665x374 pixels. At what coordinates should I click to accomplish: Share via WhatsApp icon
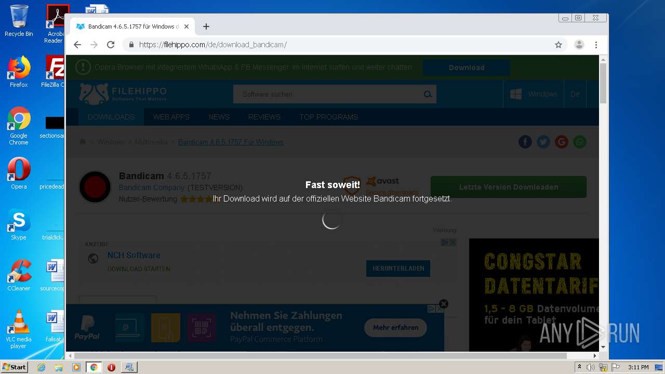click(580, 142)
